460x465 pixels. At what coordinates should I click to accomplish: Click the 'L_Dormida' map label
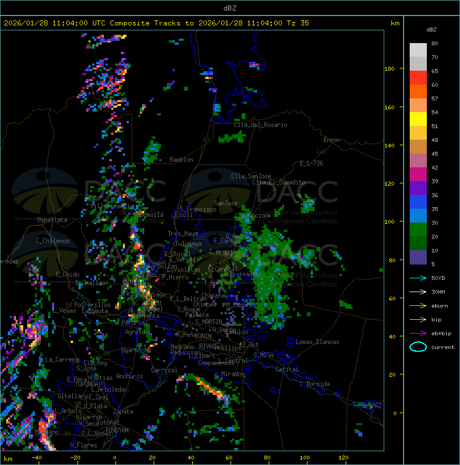click(315, 384)
